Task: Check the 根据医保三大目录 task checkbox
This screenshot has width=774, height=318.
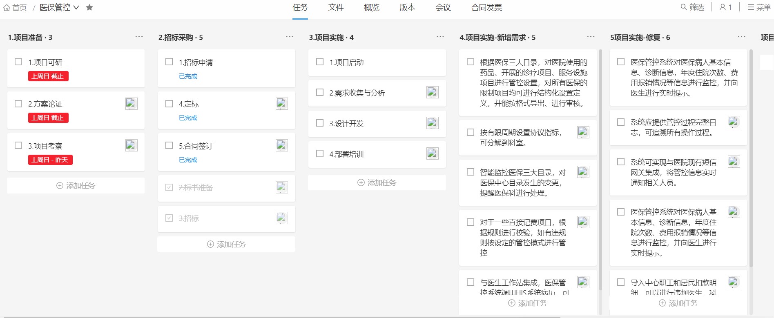Action: [471, 62]
